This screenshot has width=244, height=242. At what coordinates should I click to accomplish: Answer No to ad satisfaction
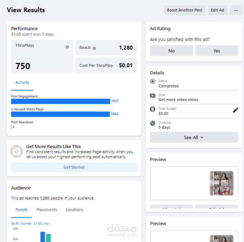(171, 51)
